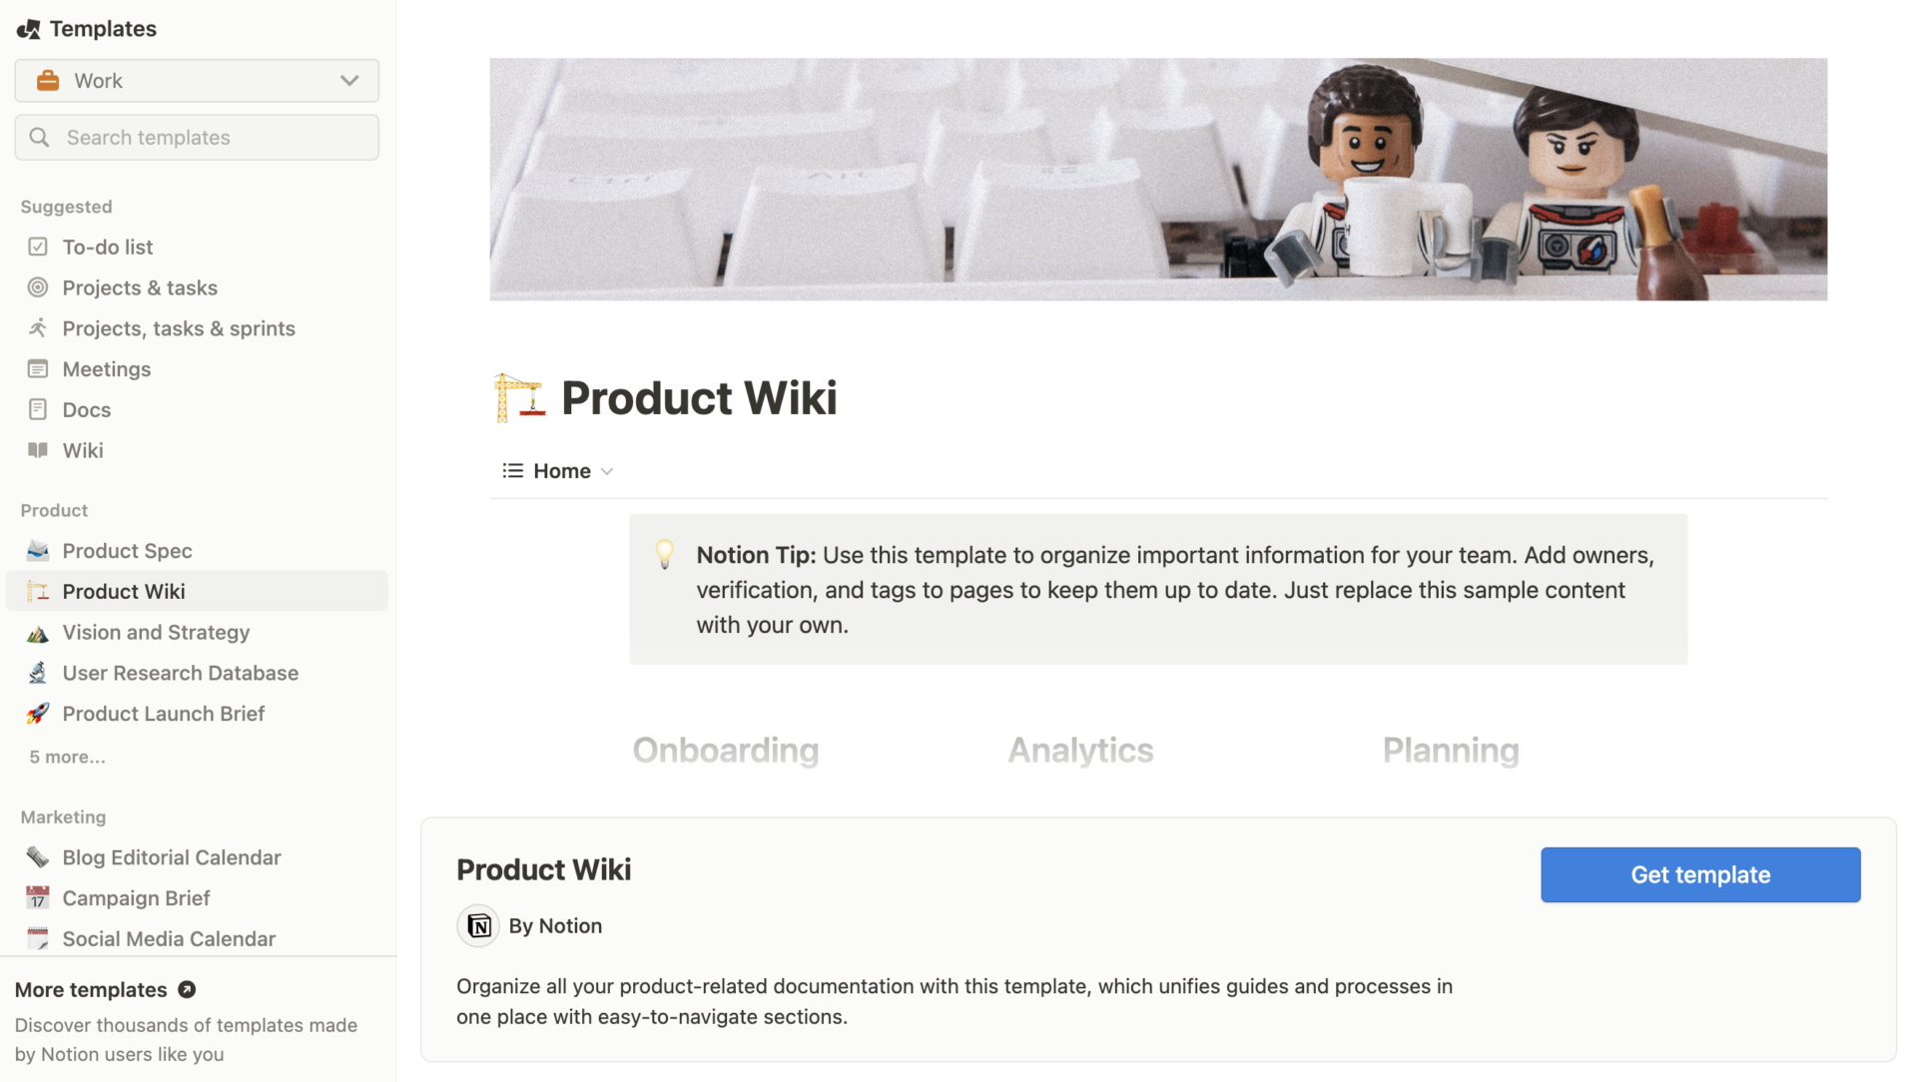
Task: Switch to the Onboarding section
Action: (725, 750)
